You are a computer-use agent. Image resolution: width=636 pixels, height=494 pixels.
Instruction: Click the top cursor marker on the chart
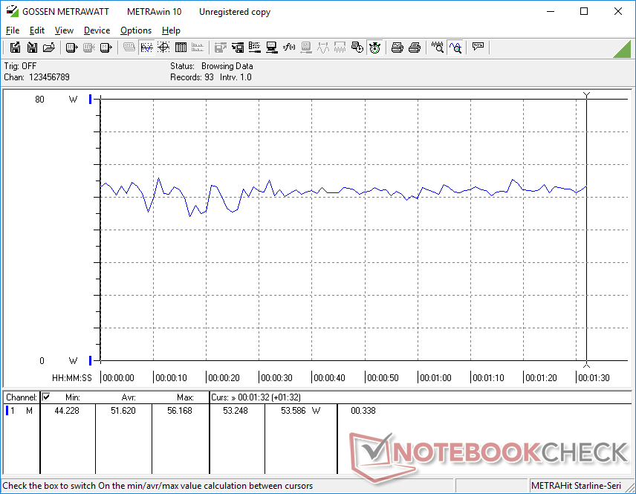pos(586,95)
